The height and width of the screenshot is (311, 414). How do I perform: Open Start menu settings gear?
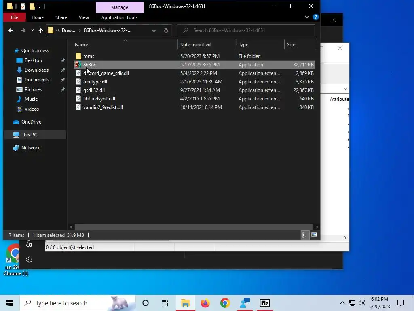29,260
